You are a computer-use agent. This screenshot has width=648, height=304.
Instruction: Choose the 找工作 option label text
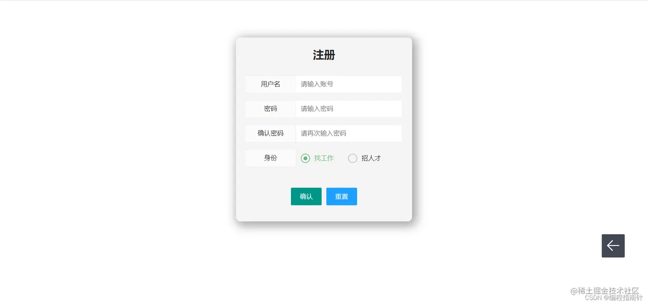click(x=324, y=158)
